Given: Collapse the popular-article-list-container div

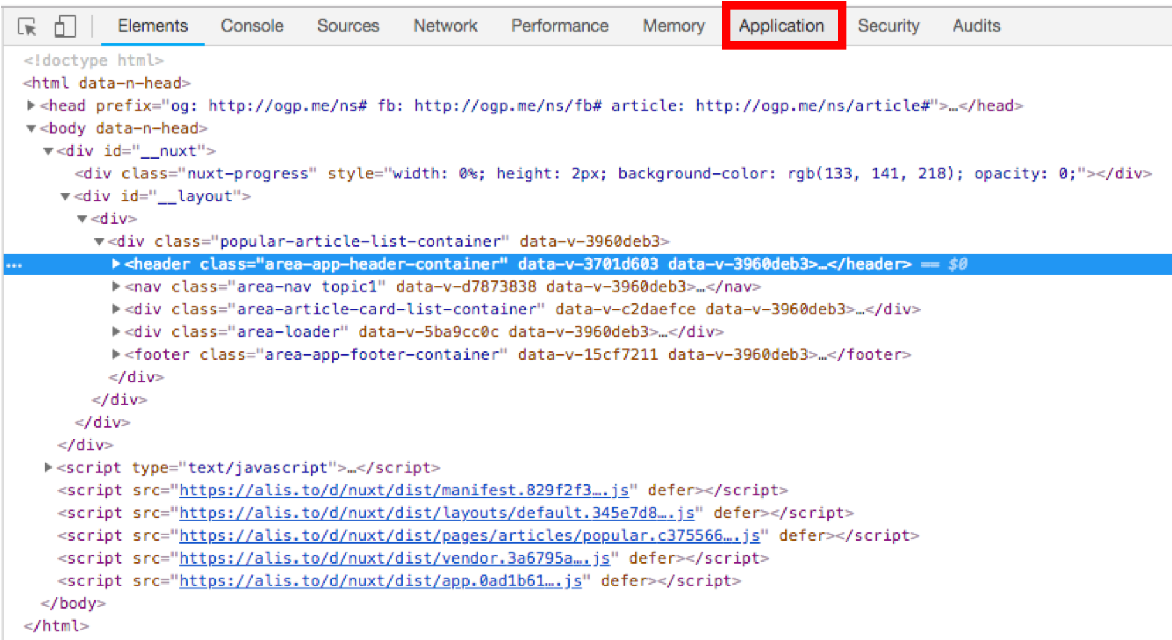Looking at the screenshot, I should (99, 242).
